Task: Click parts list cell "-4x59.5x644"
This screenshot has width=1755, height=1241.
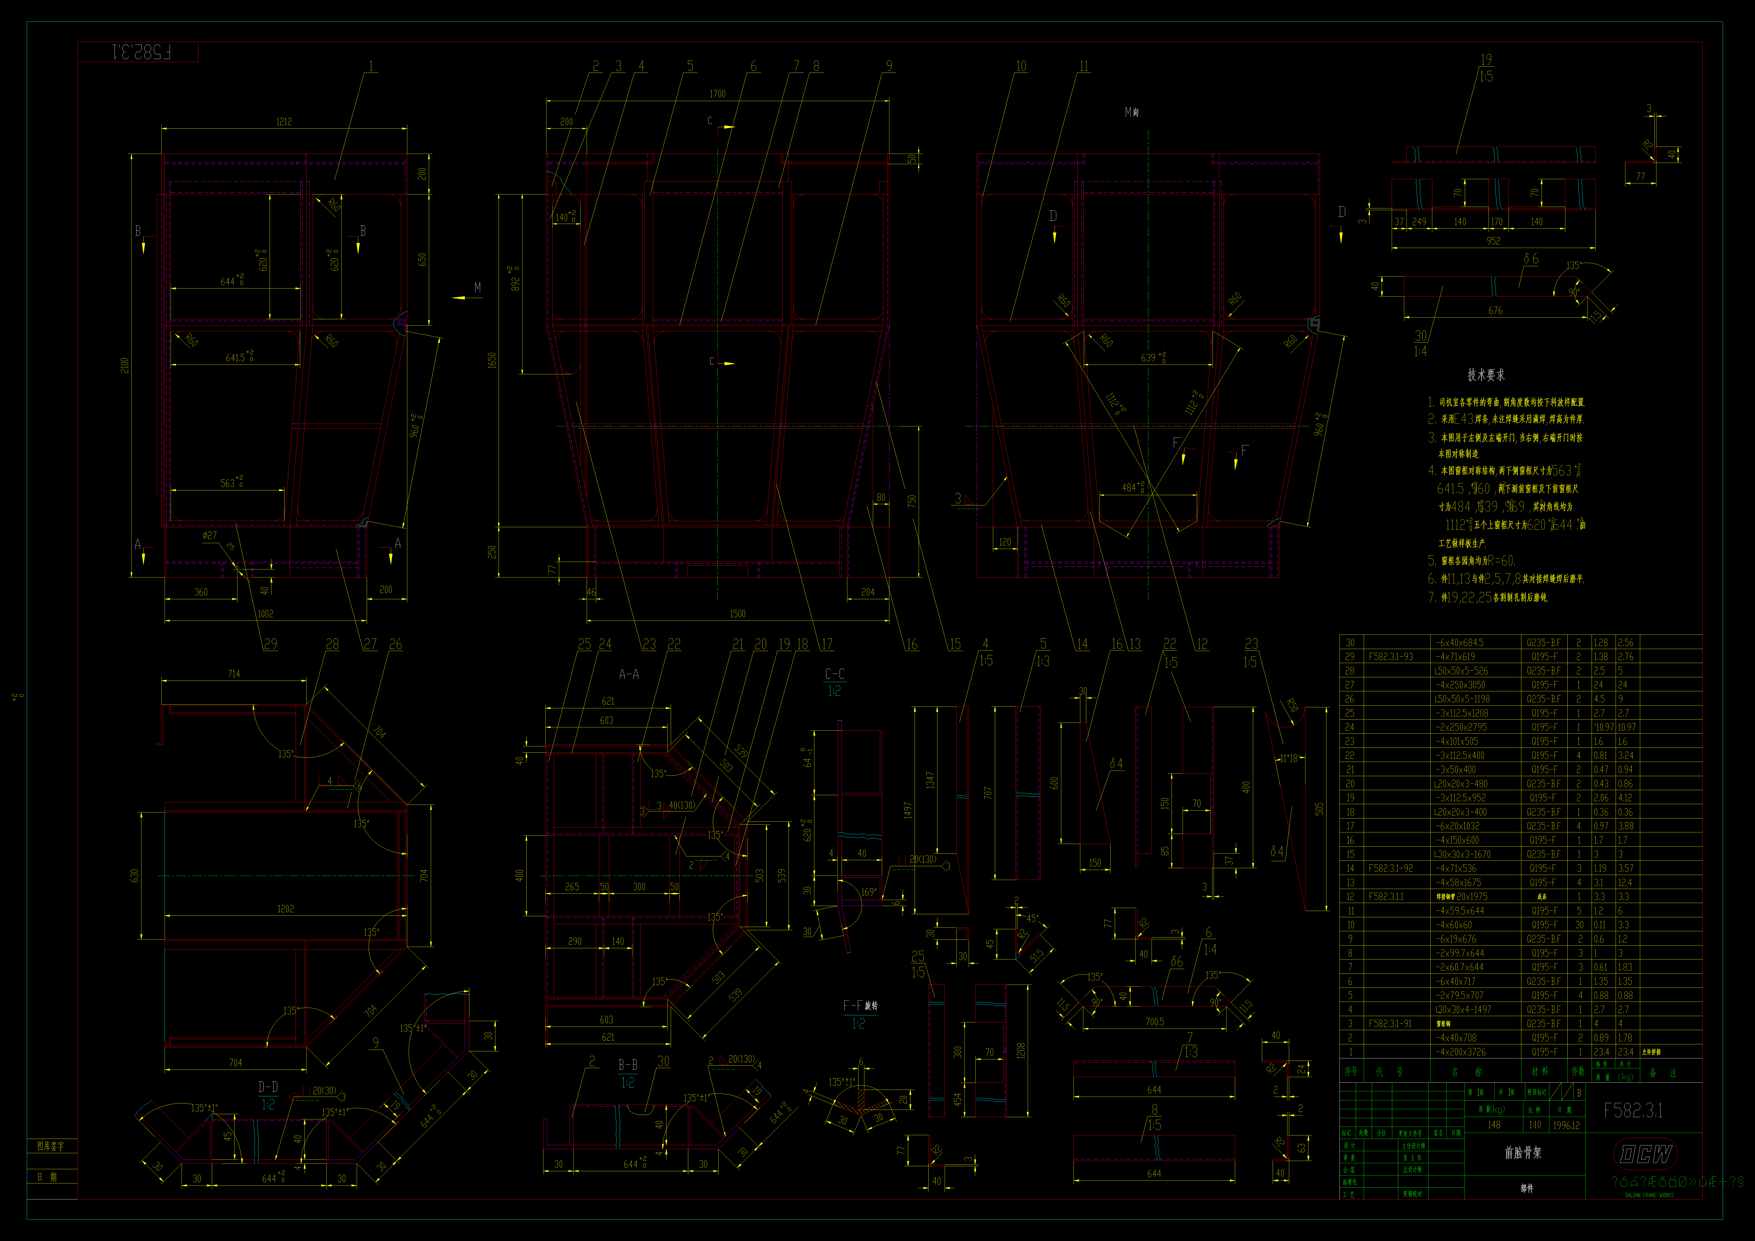Action: (x=1460, y=911)
